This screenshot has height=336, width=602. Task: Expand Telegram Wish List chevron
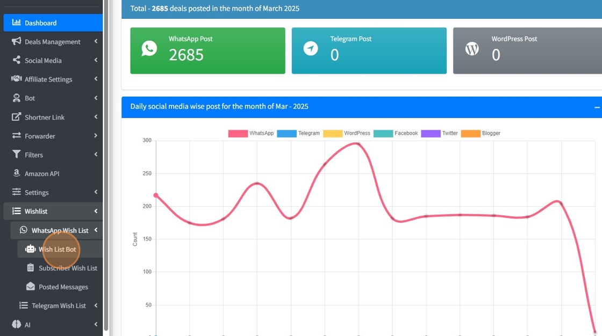pos(96,305)
